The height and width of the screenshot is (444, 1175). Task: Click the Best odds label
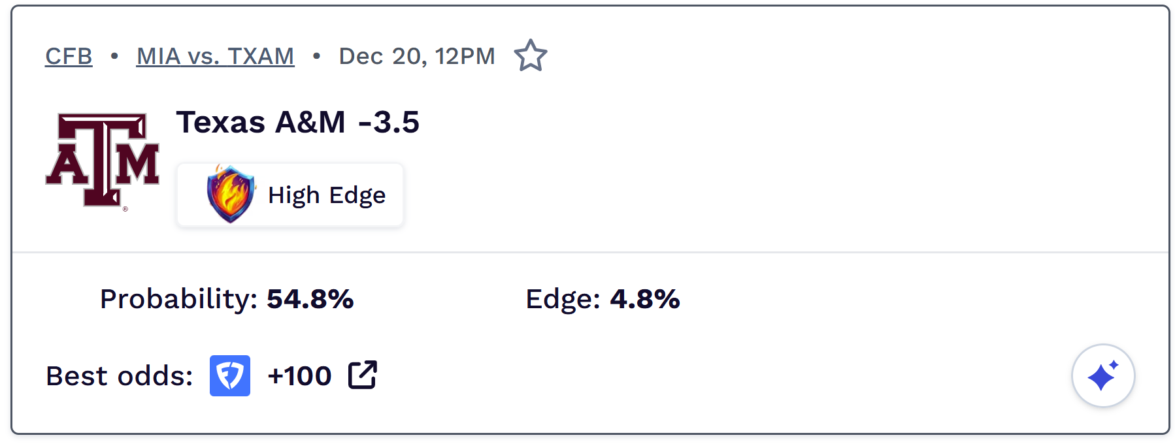coord(120,376)
